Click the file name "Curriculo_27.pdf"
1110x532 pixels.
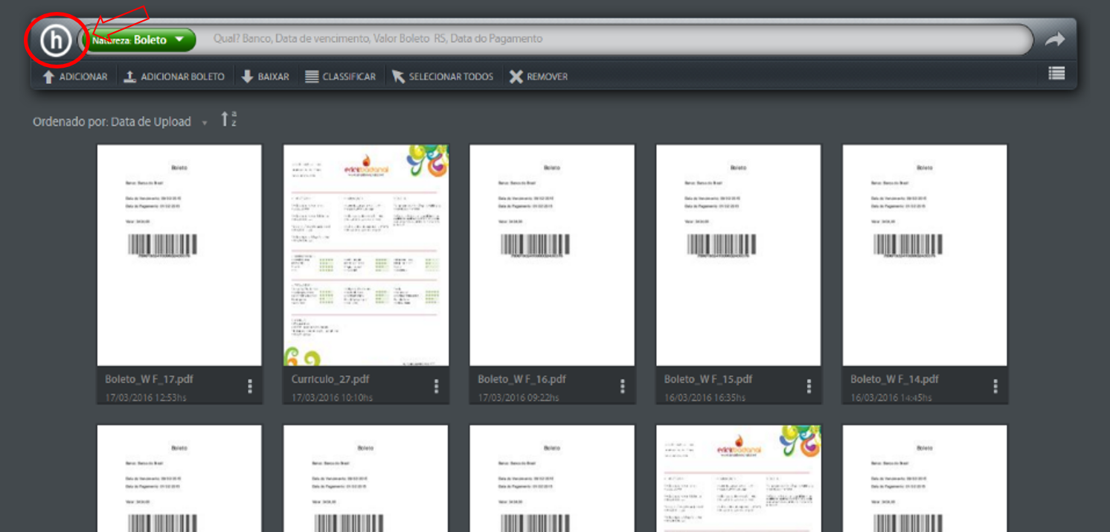(330, 379)
